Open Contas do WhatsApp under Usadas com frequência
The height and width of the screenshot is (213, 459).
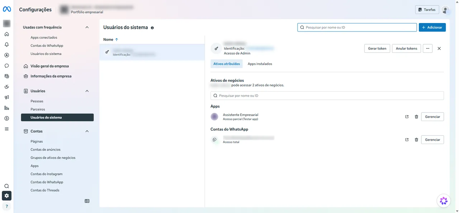(x=47, y=46)
